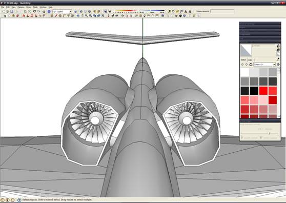Pick the red Line pencil tool
This screenshot has width=286, height=203.
pos(56,16)
